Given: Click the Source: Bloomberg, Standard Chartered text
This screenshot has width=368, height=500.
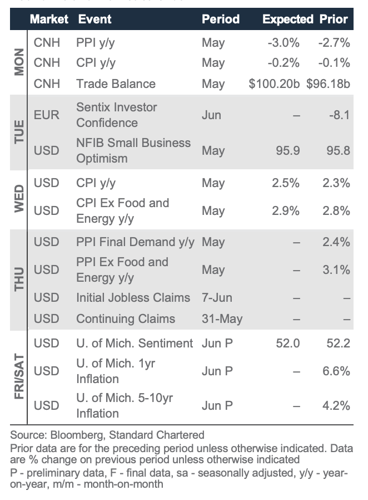Looking at the screenshot, I should (x=107, y=435).
